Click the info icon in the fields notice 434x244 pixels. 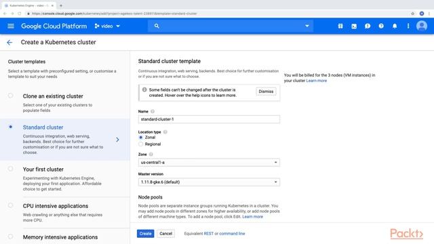click(144, 89)
